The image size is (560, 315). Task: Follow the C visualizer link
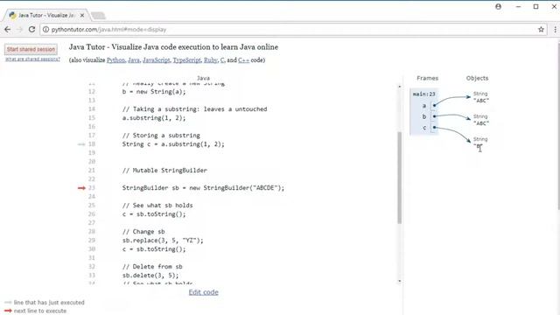click(x=222, y=60)
